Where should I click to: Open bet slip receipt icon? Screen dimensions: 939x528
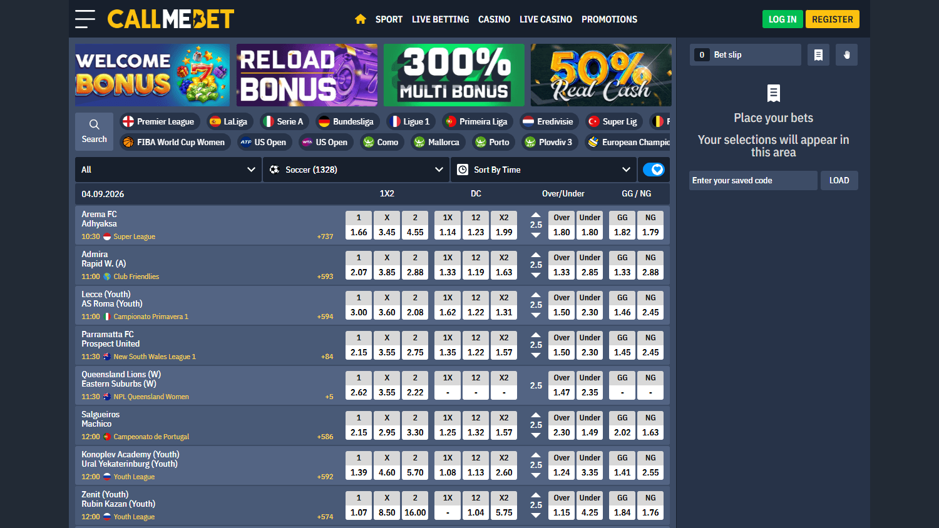[818, 55]
